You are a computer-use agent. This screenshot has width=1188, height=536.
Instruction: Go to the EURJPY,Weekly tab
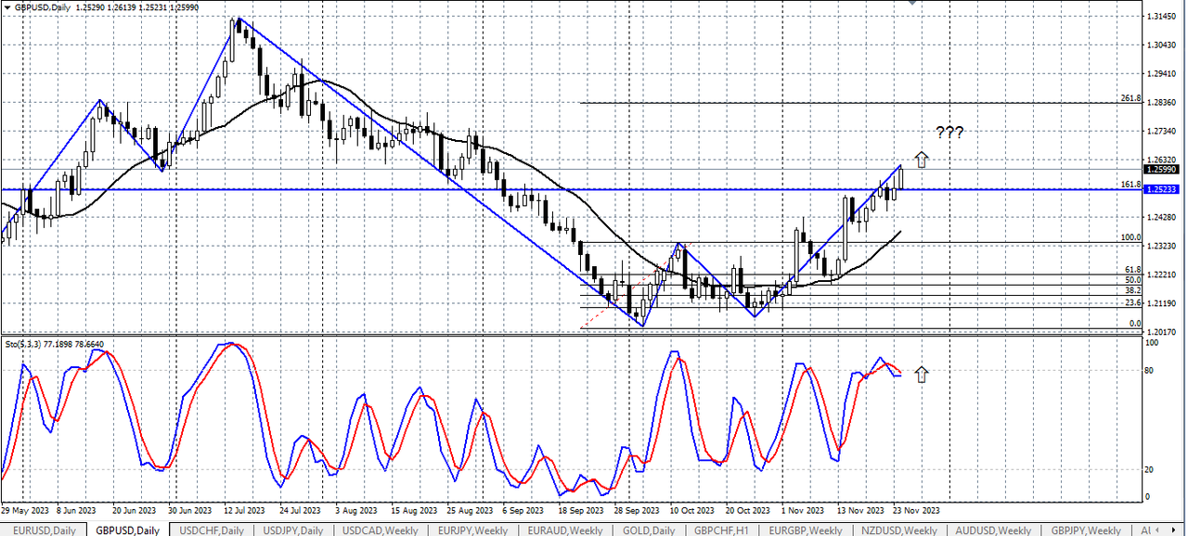click(x=472, y=530)
